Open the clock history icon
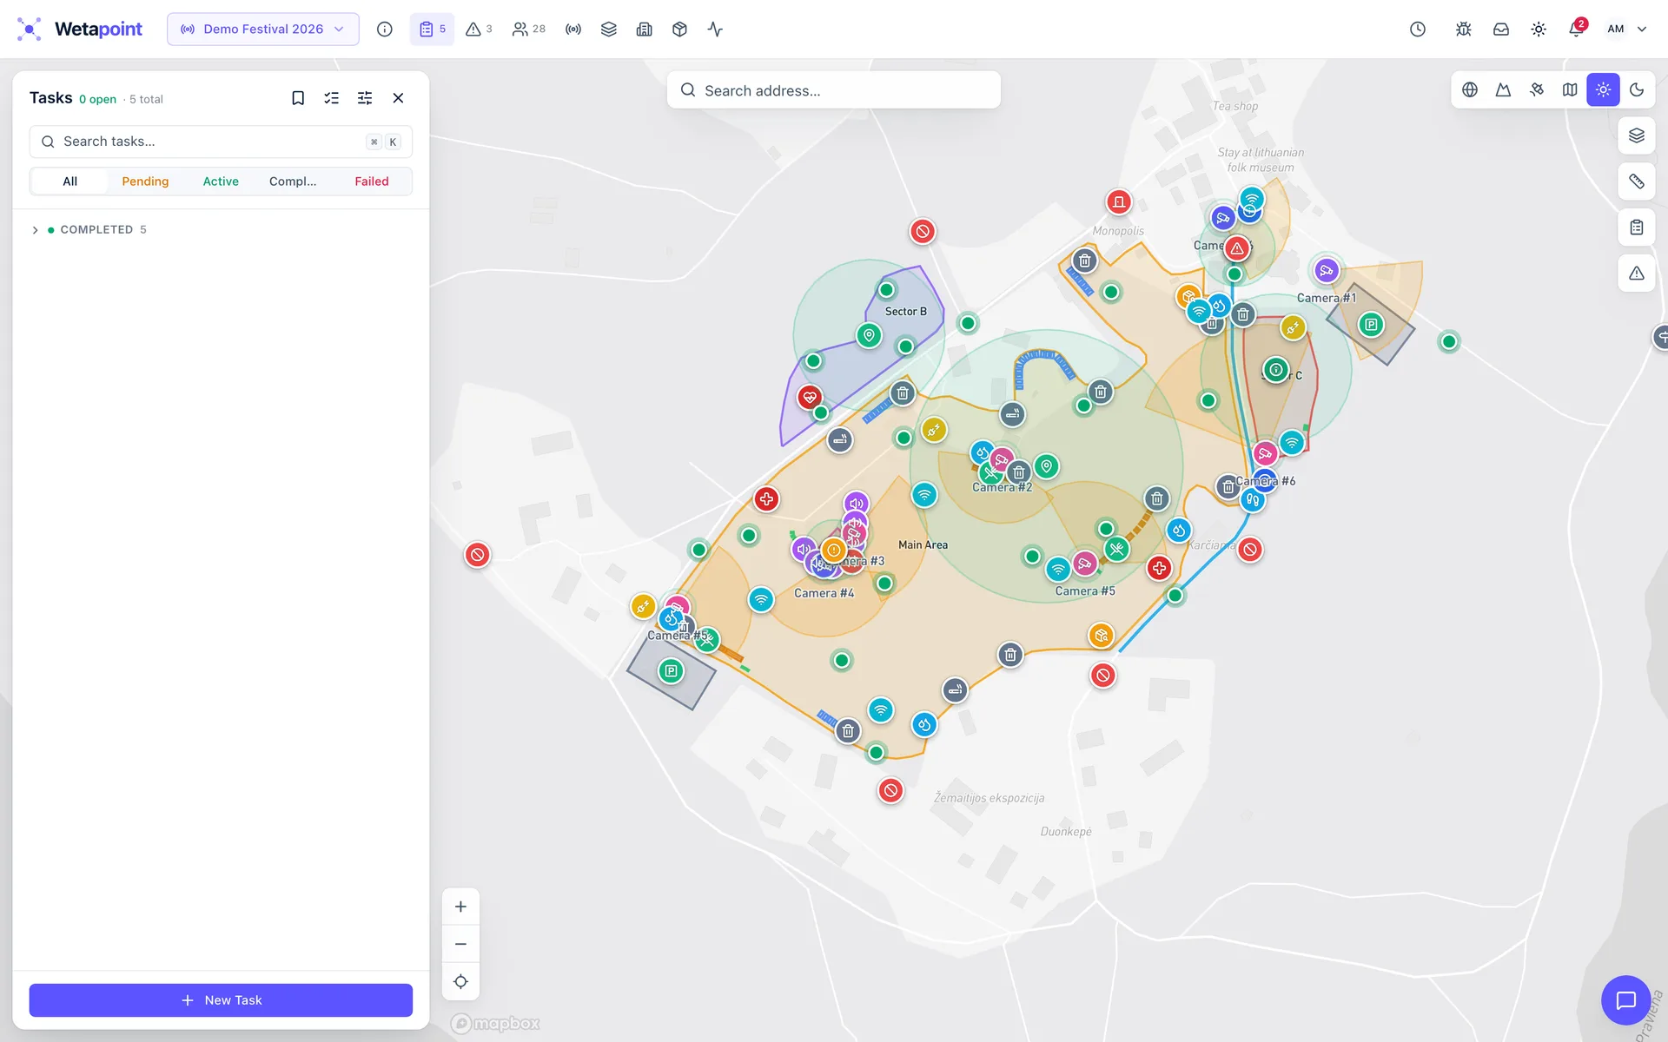Viewport: 1668px width, 1042px height. [1418, 30]
